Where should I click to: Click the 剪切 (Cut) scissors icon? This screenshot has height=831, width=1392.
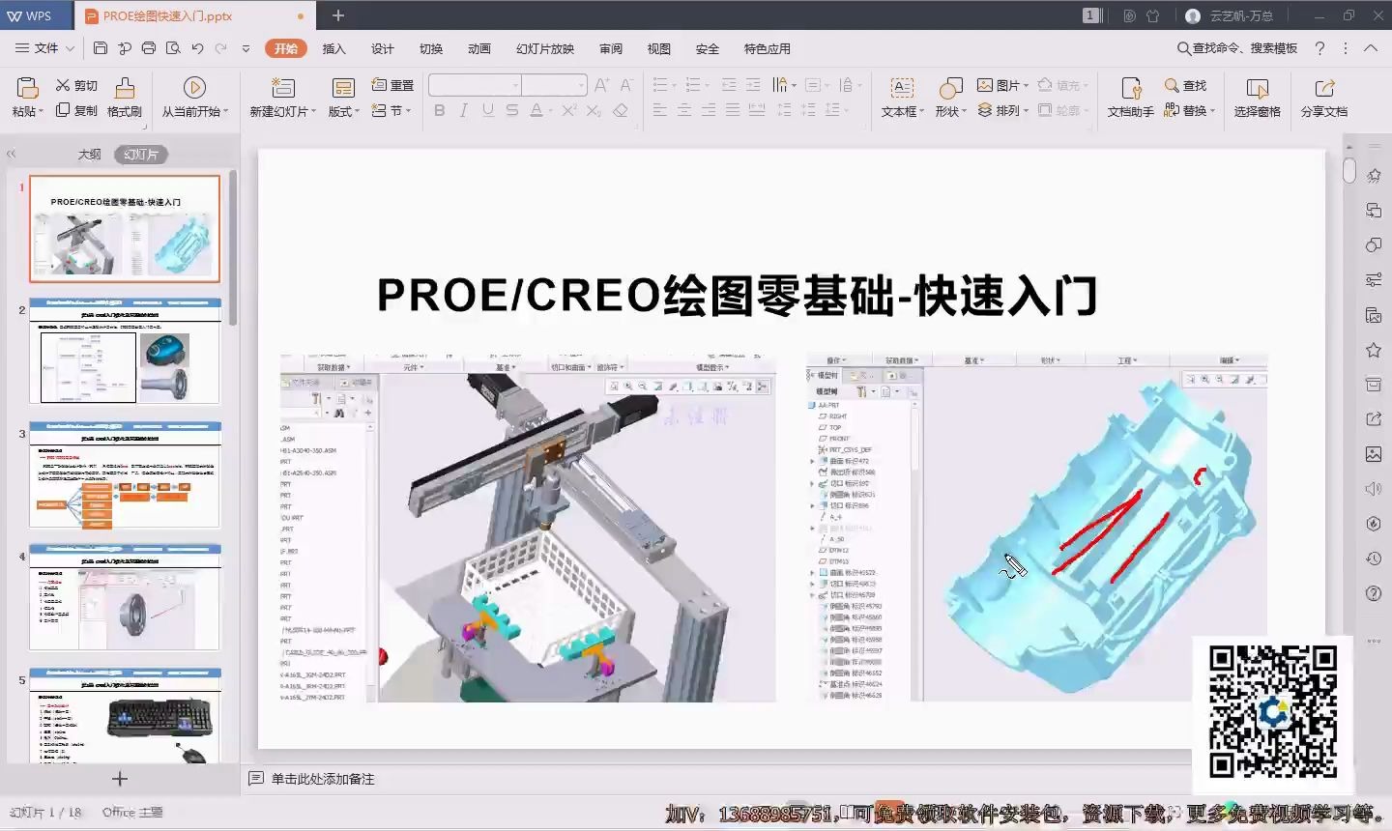tap(64, 85)
